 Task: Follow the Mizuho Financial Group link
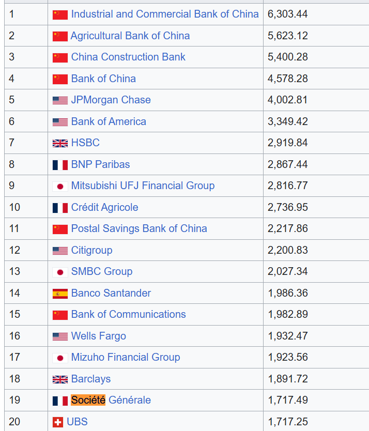(x=126, y=357)
